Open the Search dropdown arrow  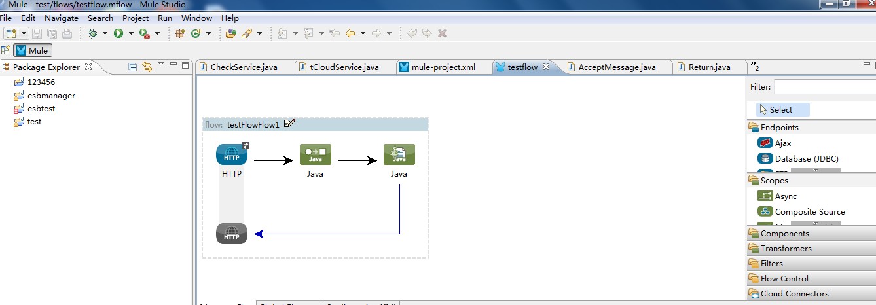[x=259, y=33]
